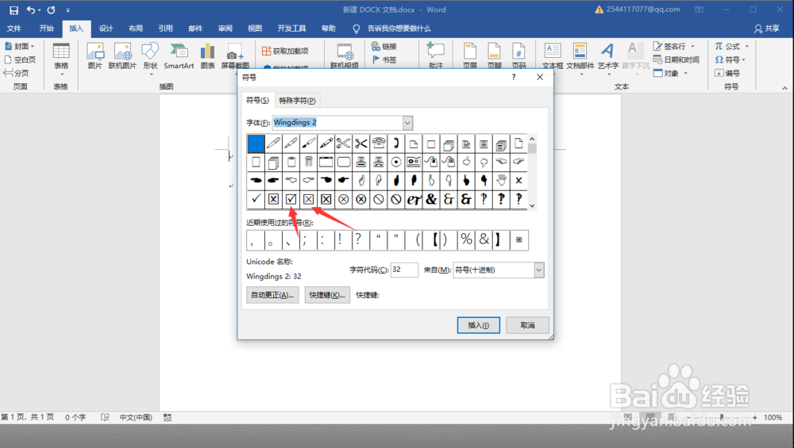The width and height of the screenshot is (794, 448).
Task: Select the paintbrush symbol
Action: 308,144
